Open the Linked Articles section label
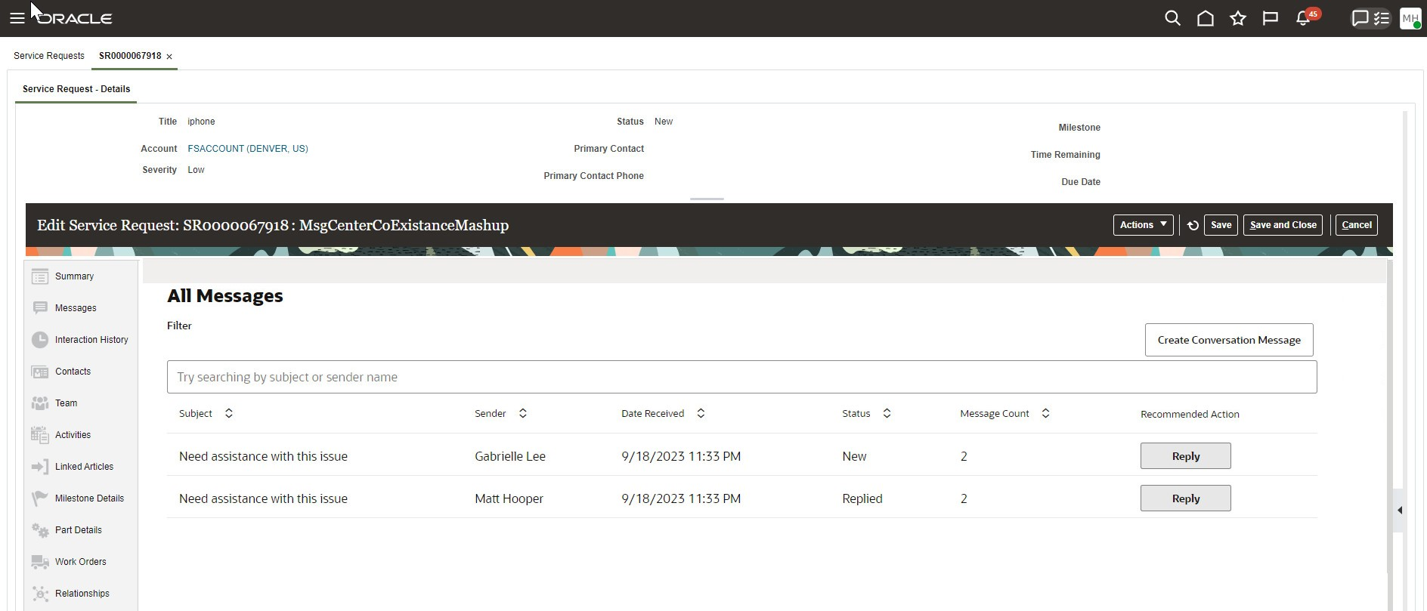 click(84, 467)
